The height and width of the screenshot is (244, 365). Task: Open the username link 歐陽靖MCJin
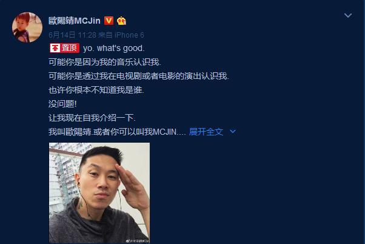click(75, 21)
